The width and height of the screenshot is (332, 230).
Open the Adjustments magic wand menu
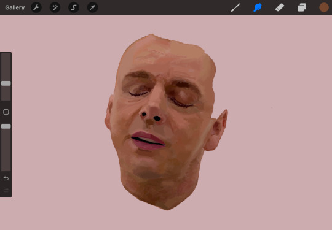[55, 7]
